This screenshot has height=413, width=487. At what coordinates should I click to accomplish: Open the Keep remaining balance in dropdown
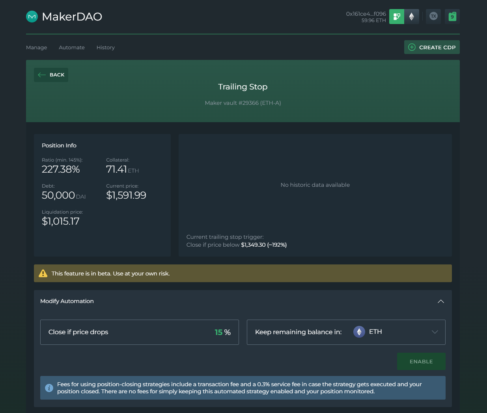click(x=346, y=332)
